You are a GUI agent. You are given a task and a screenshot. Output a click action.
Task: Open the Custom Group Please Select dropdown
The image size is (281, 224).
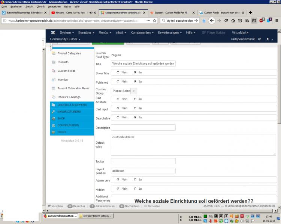point(124,91)
